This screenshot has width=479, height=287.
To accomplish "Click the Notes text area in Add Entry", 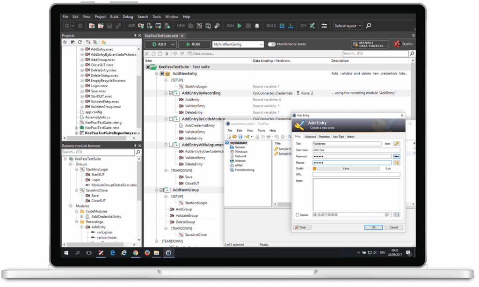I will click(x=356, y=195).
